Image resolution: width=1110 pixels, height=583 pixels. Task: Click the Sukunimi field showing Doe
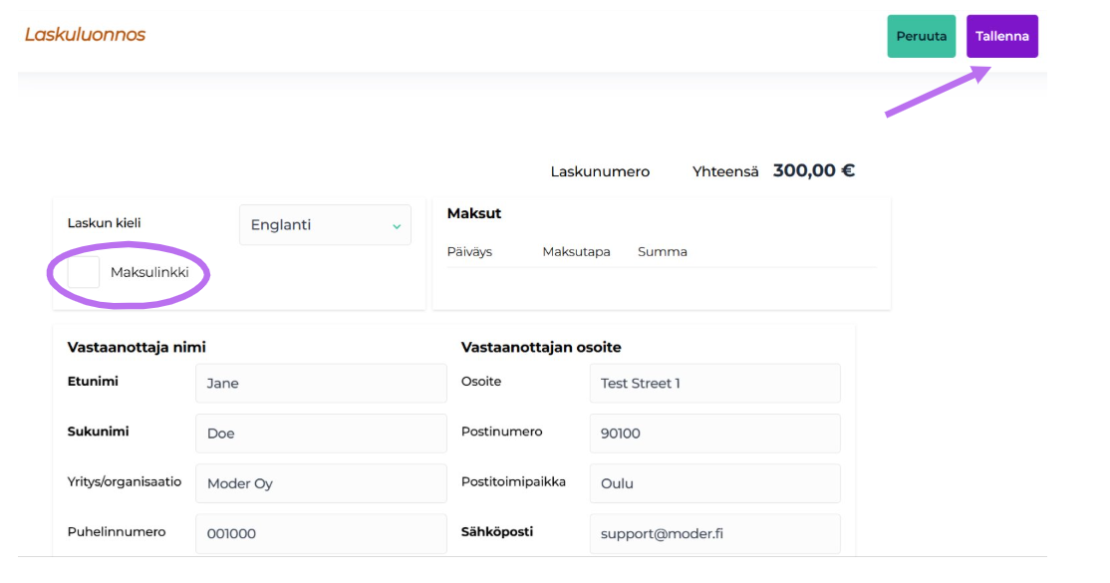tap(320, 433)
